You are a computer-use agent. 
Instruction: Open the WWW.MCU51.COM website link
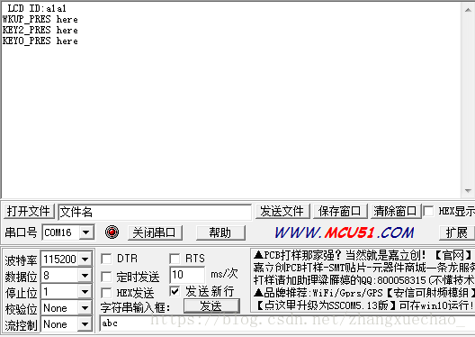click(x=345, y=232)
